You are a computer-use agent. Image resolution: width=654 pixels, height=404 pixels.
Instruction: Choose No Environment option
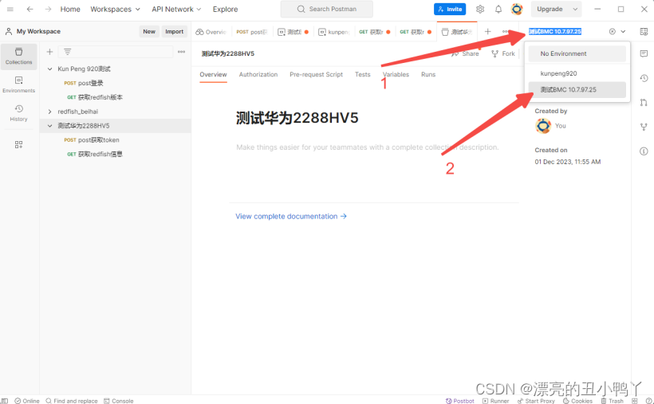(563, 54)
